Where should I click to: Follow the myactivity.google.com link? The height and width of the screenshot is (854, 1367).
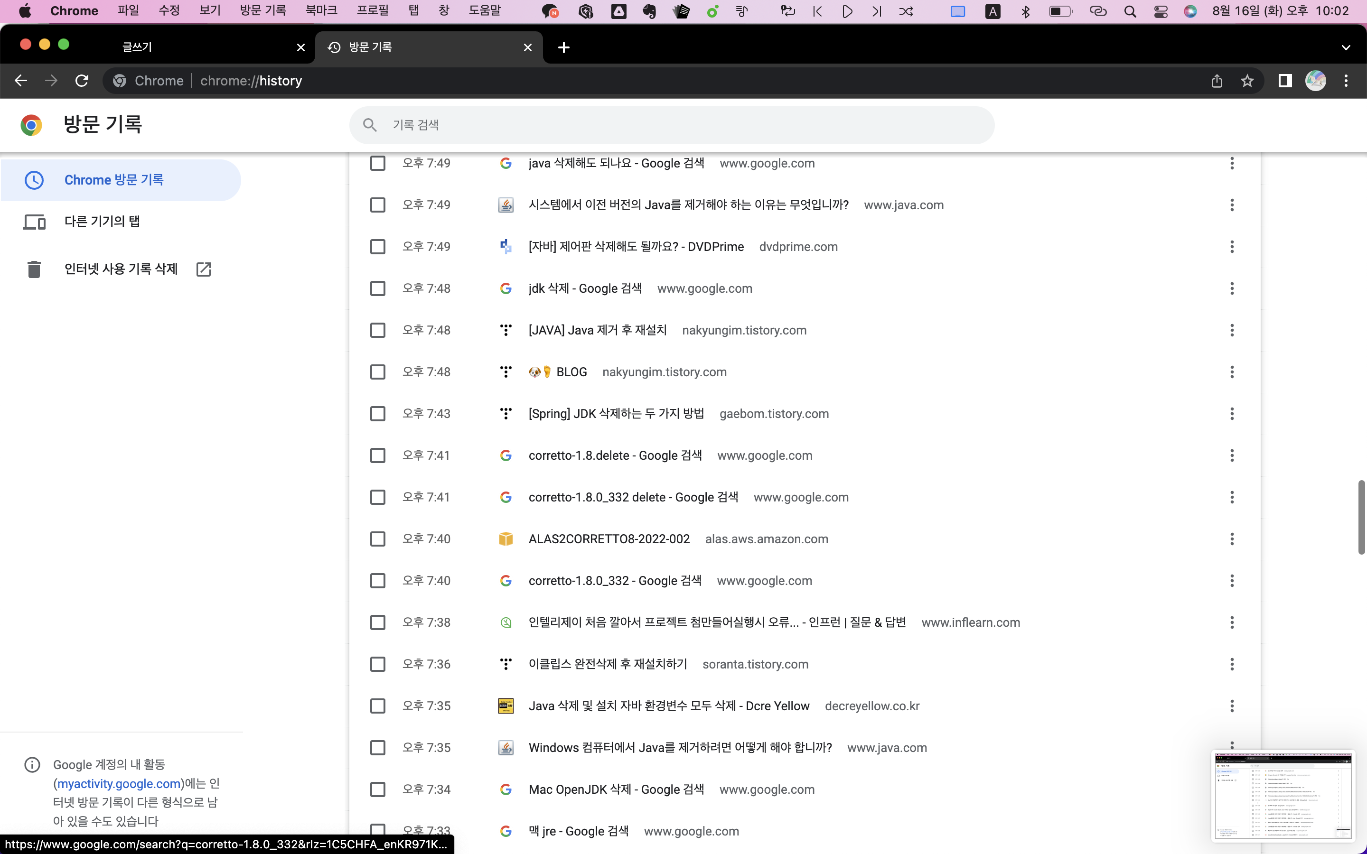pyautogui.click(x=119, y=783)
